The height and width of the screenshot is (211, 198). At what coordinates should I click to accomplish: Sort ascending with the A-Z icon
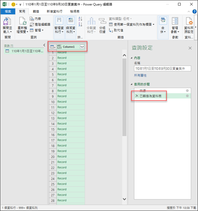tap(80, 18)
